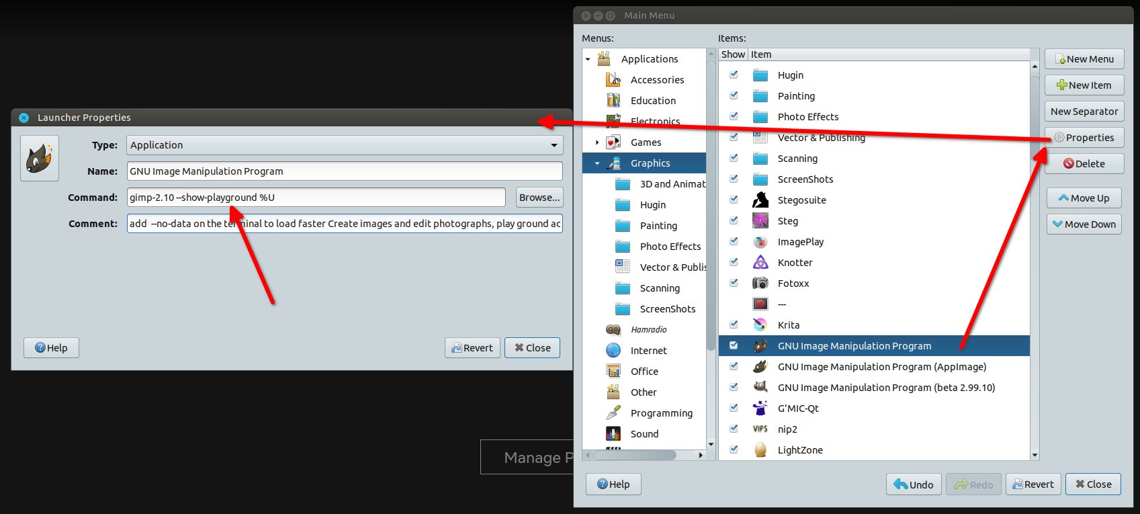
Task: Click the Sound menu icon
Action: click(x=613, y=434)
